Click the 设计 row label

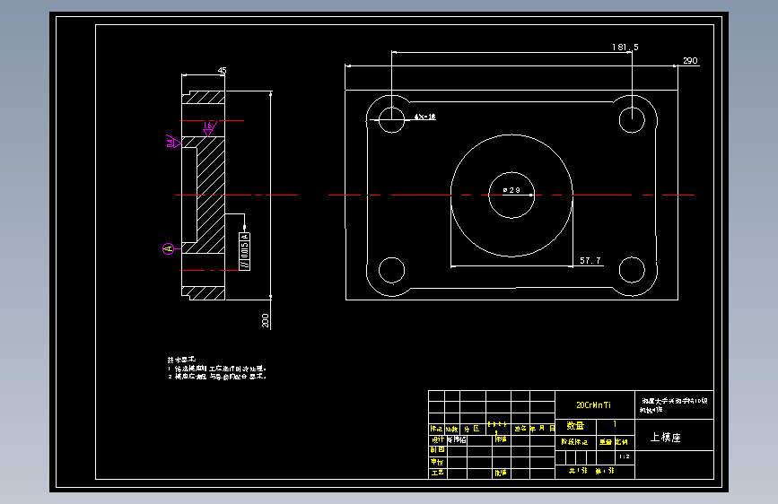437,439
